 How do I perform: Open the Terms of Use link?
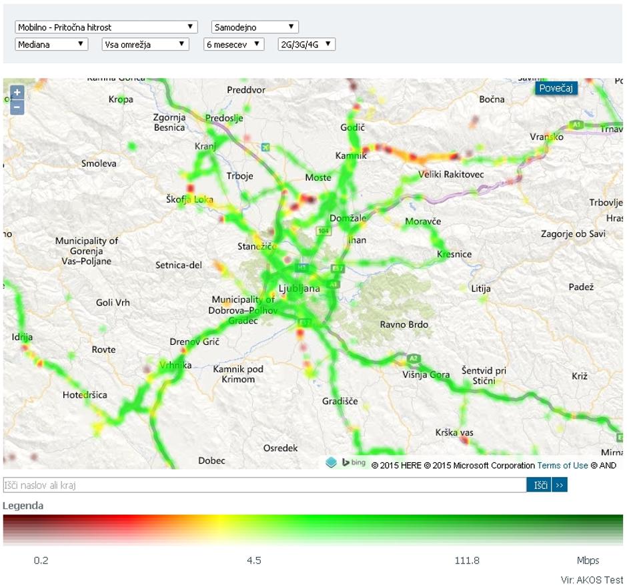(x=562, y=466)
